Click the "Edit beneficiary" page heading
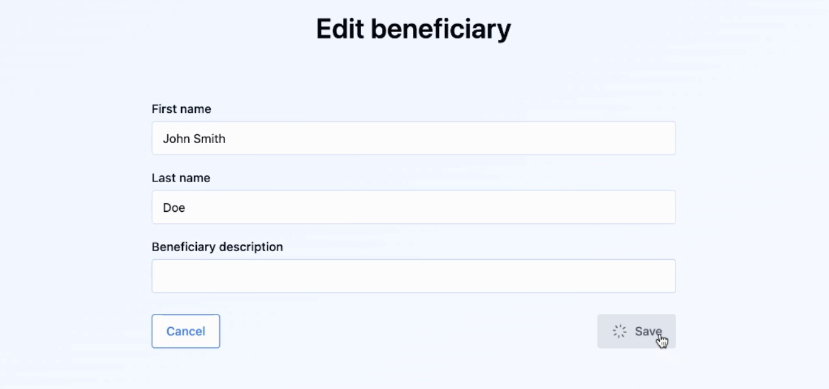 coord(414,30)
